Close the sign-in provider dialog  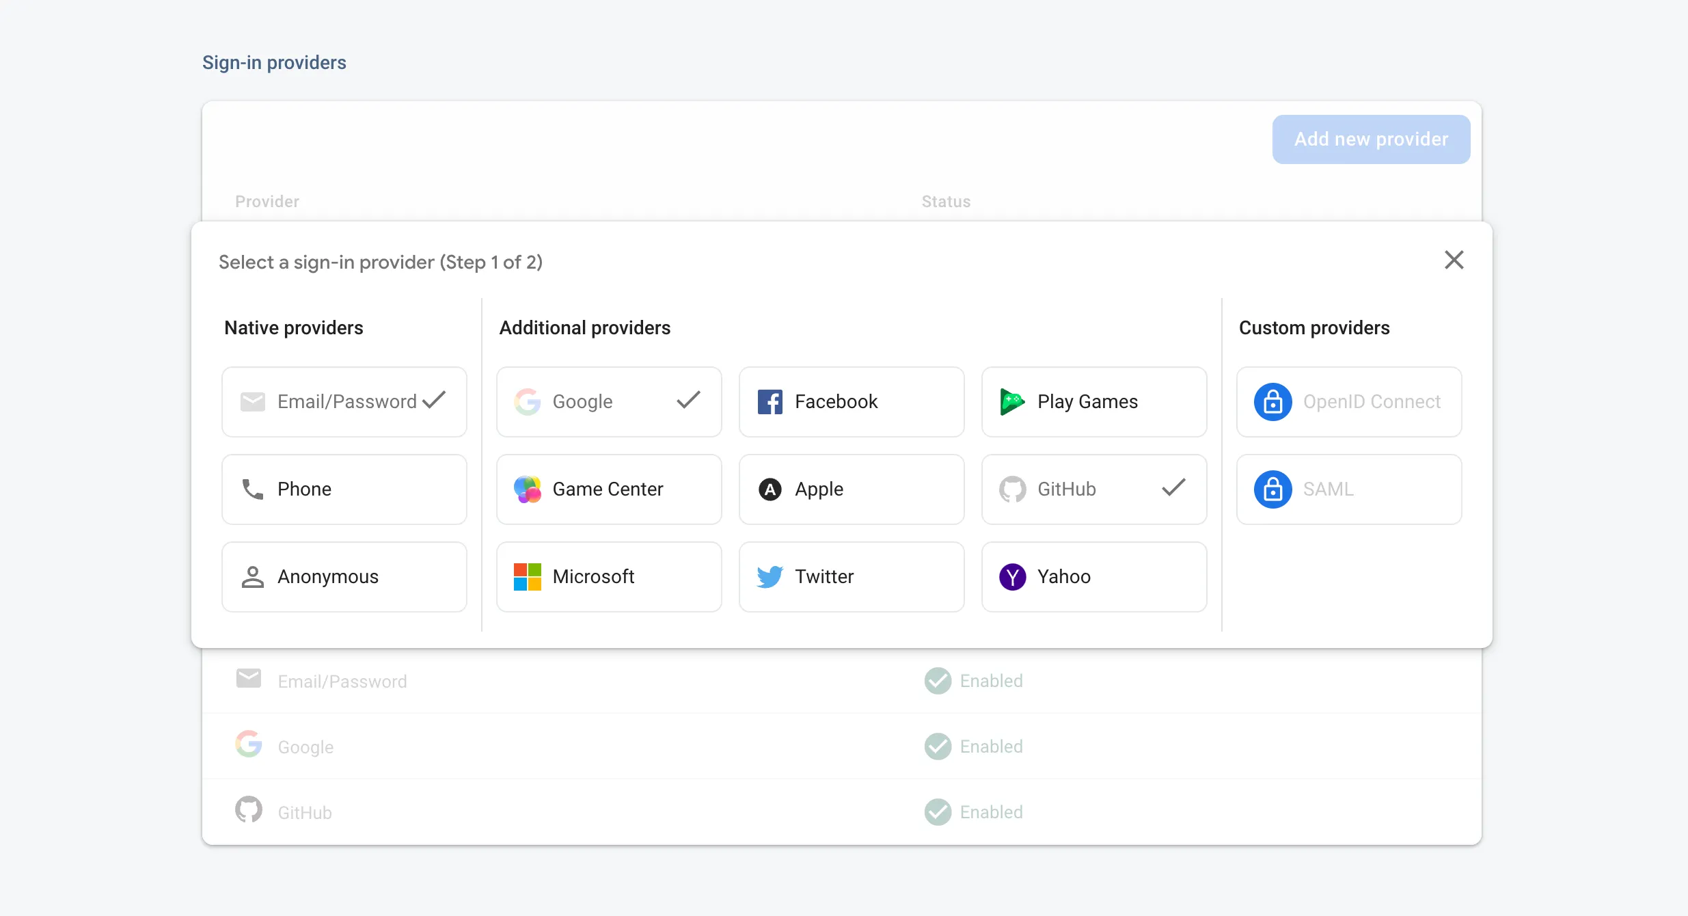[1454, 260]
